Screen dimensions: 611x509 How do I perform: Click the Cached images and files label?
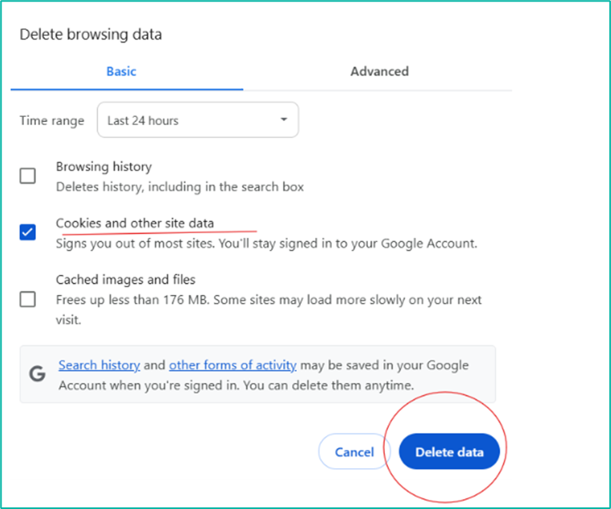tap(125, 280)
